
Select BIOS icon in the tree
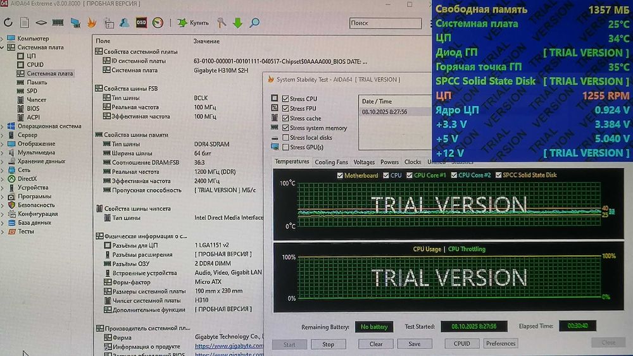[21, 109]
